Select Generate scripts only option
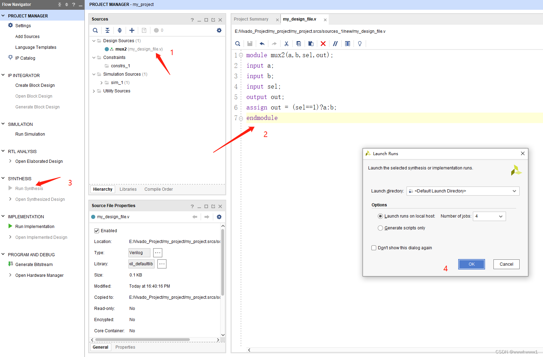The height and width of the screenshot is (357, 543). [380, 228]
